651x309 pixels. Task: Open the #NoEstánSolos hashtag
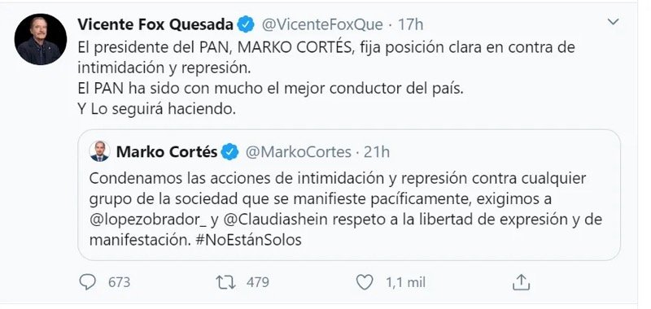click(248, 240)
